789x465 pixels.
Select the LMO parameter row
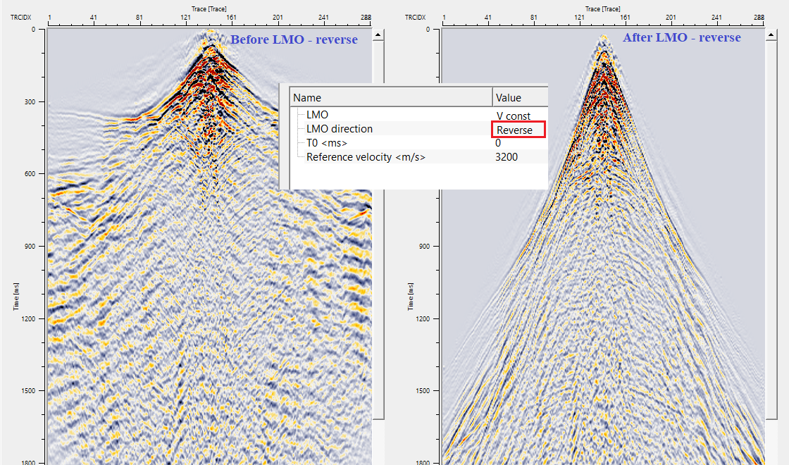[x=318, y=115]
